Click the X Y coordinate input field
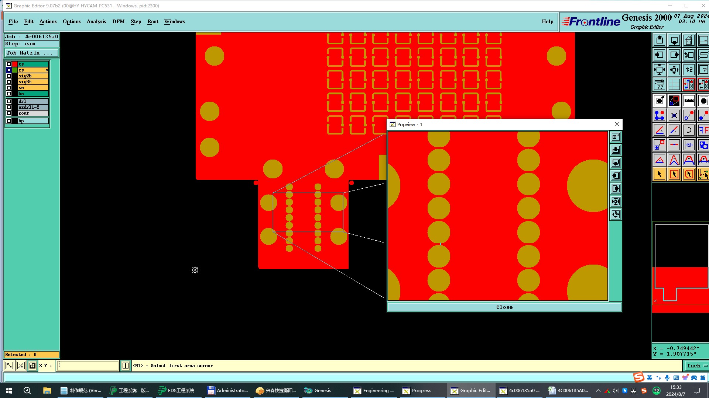The height and width of the screenshot is (398, 709). 88,366
